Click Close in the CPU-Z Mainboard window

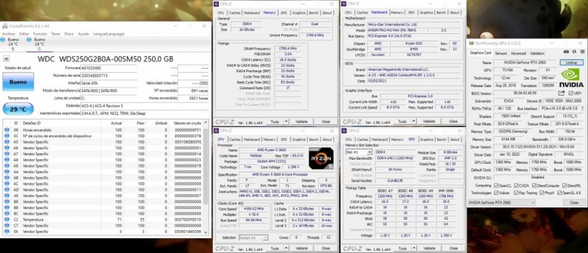tap(453, 122)
